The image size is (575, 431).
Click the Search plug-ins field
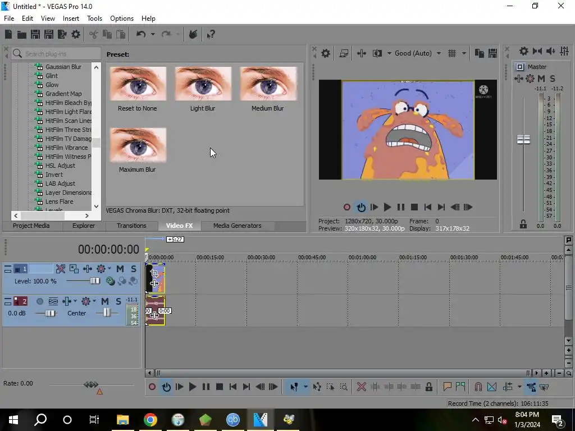[56, 53]
